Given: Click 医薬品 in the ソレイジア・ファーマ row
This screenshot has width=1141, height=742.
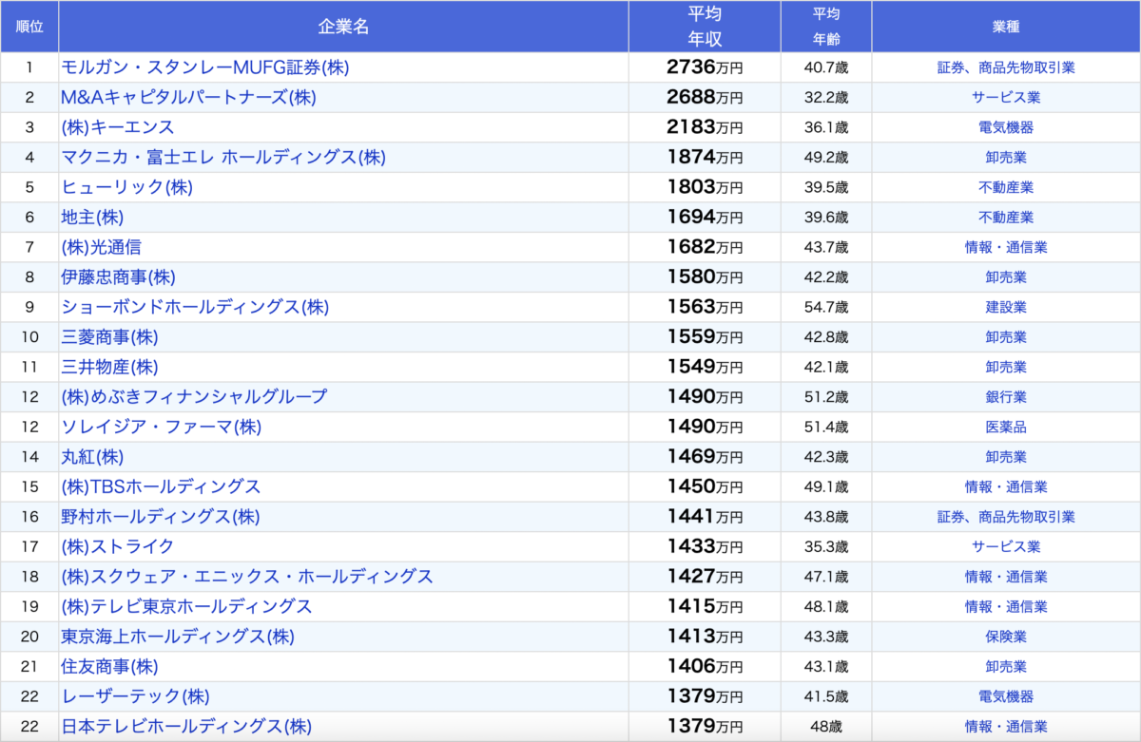Looking at the screenshot, I should pyautogui.click(x=1006, y=427).
